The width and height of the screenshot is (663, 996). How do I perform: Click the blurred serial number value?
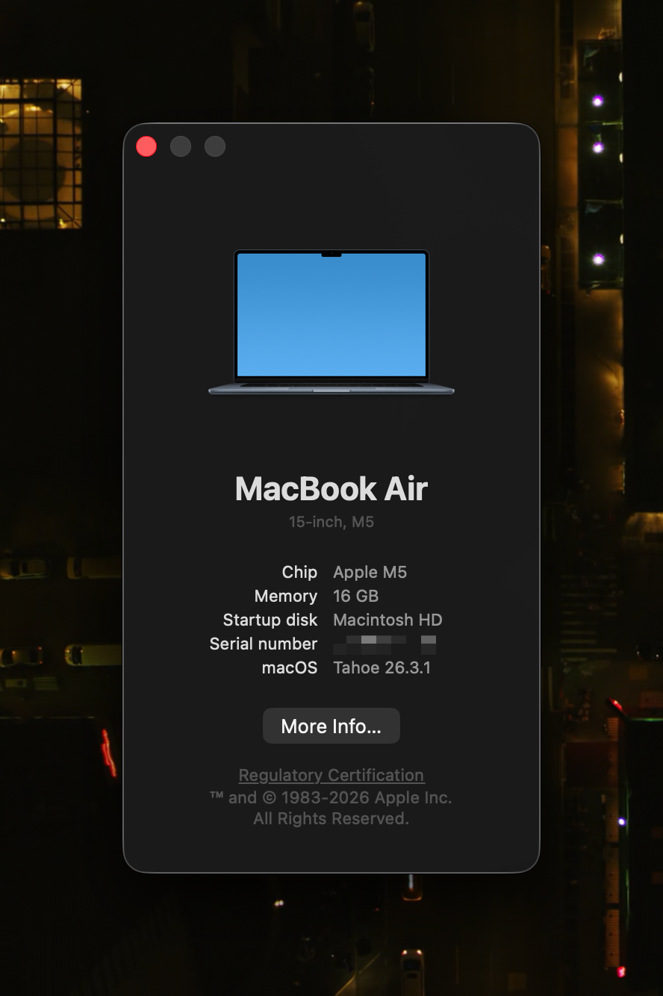click(385, 644)
